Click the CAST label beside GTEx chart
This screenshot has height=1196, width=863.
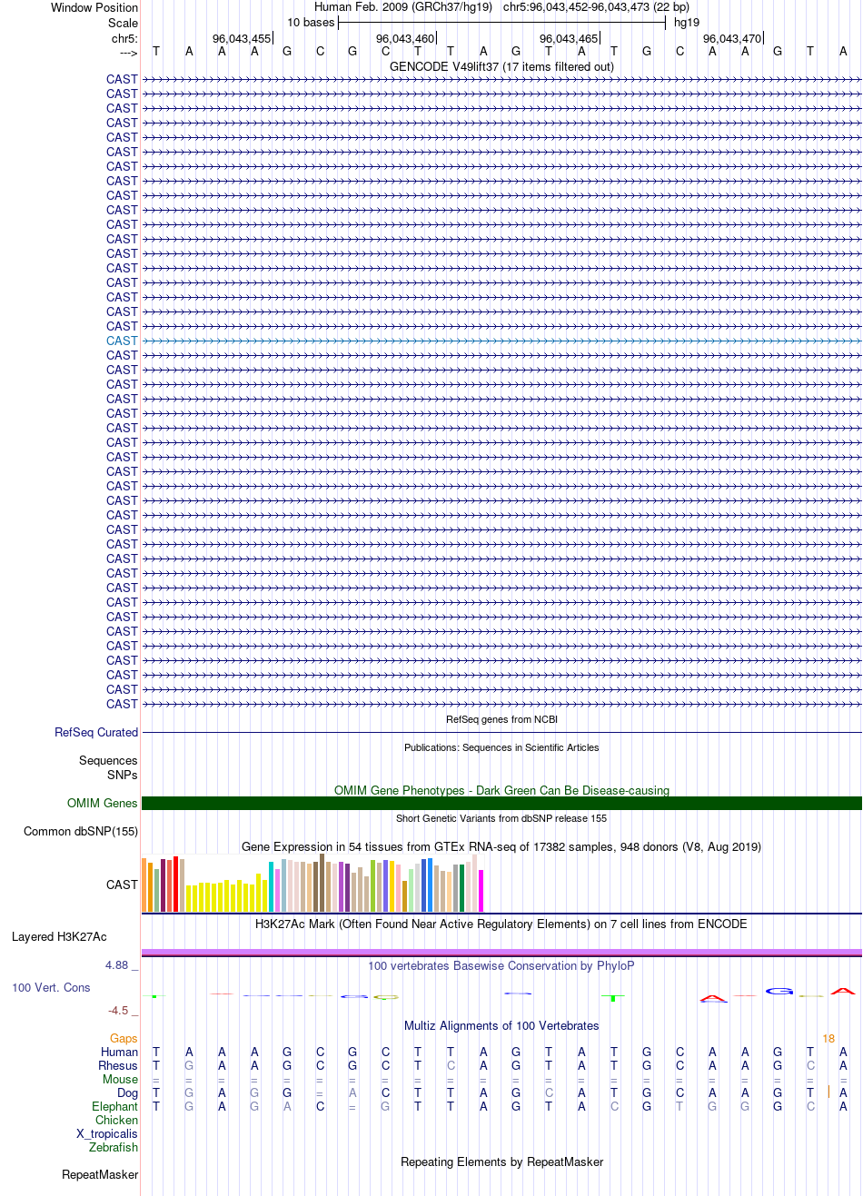pyautogui.click(x=122, y=885)
